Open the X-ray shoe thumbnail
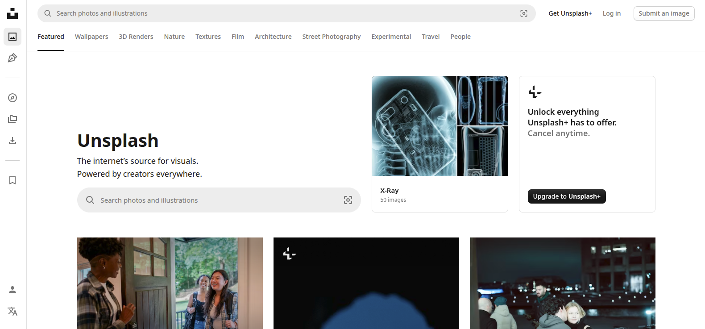 tap(483, 100)
